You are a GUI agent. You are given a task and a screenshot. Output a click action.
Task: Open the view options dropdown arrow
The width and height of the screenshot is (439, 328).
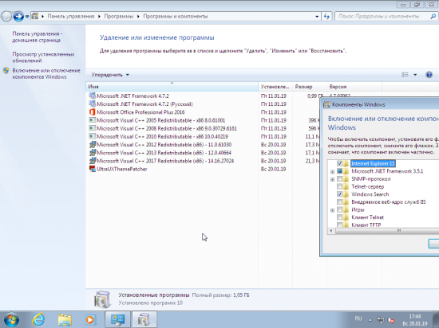coord(415,75)
